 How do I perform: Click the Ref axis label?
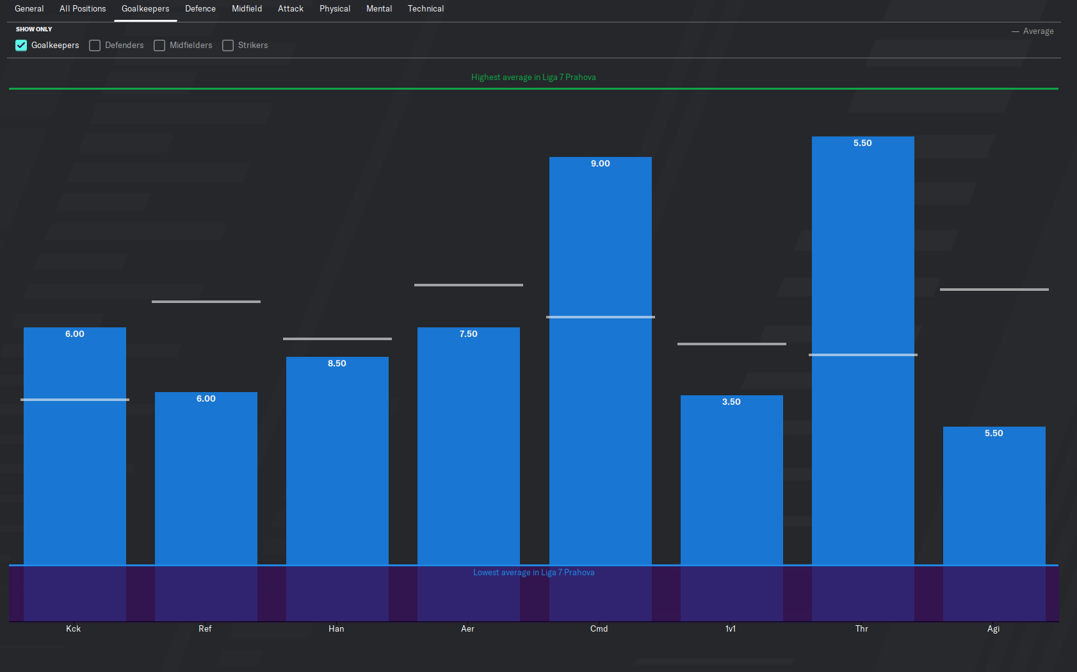[x=205, y=629]
